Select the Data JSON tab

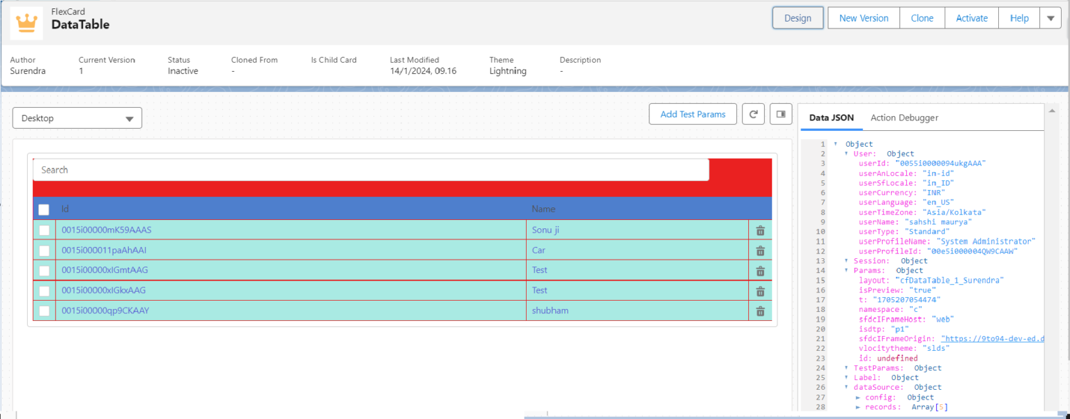click(x=831, y=118)
